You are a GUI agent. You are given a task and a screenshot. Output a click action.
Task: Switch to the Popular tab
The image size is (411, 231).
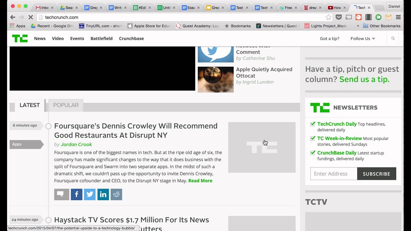point(66,105)
